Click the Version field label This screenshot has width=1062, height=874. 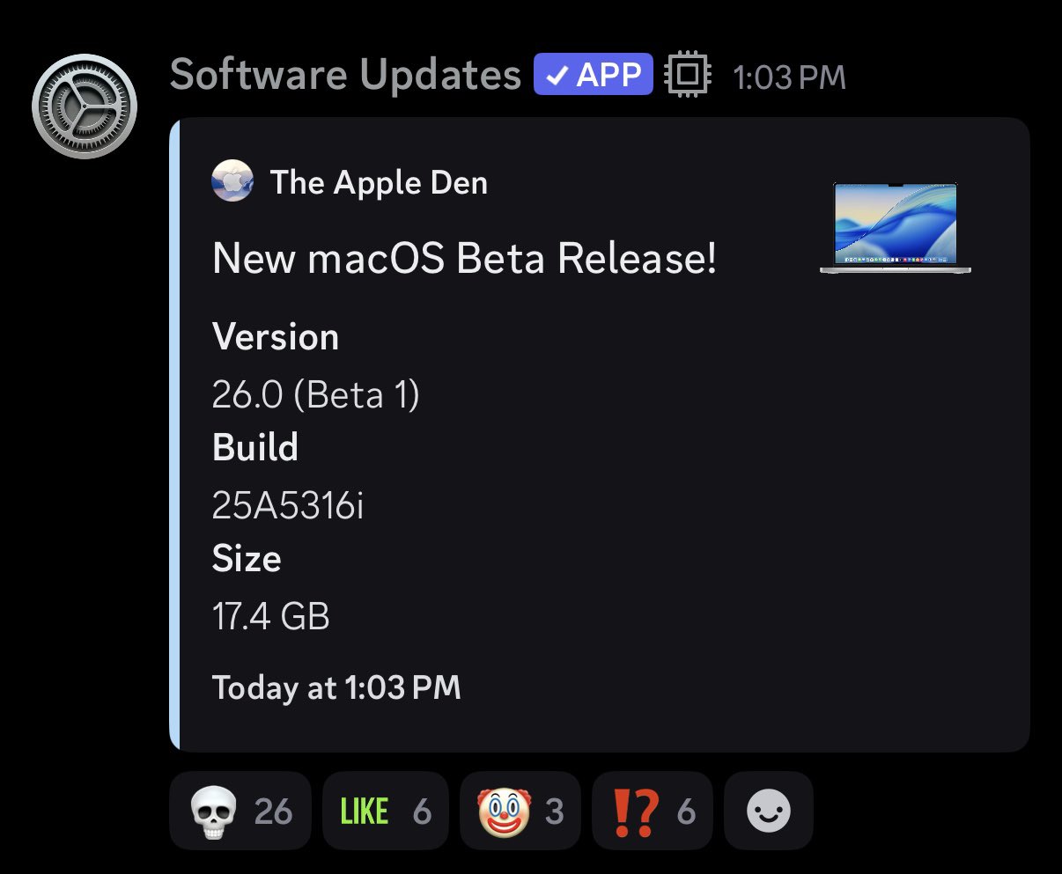[x=276, y=337]
